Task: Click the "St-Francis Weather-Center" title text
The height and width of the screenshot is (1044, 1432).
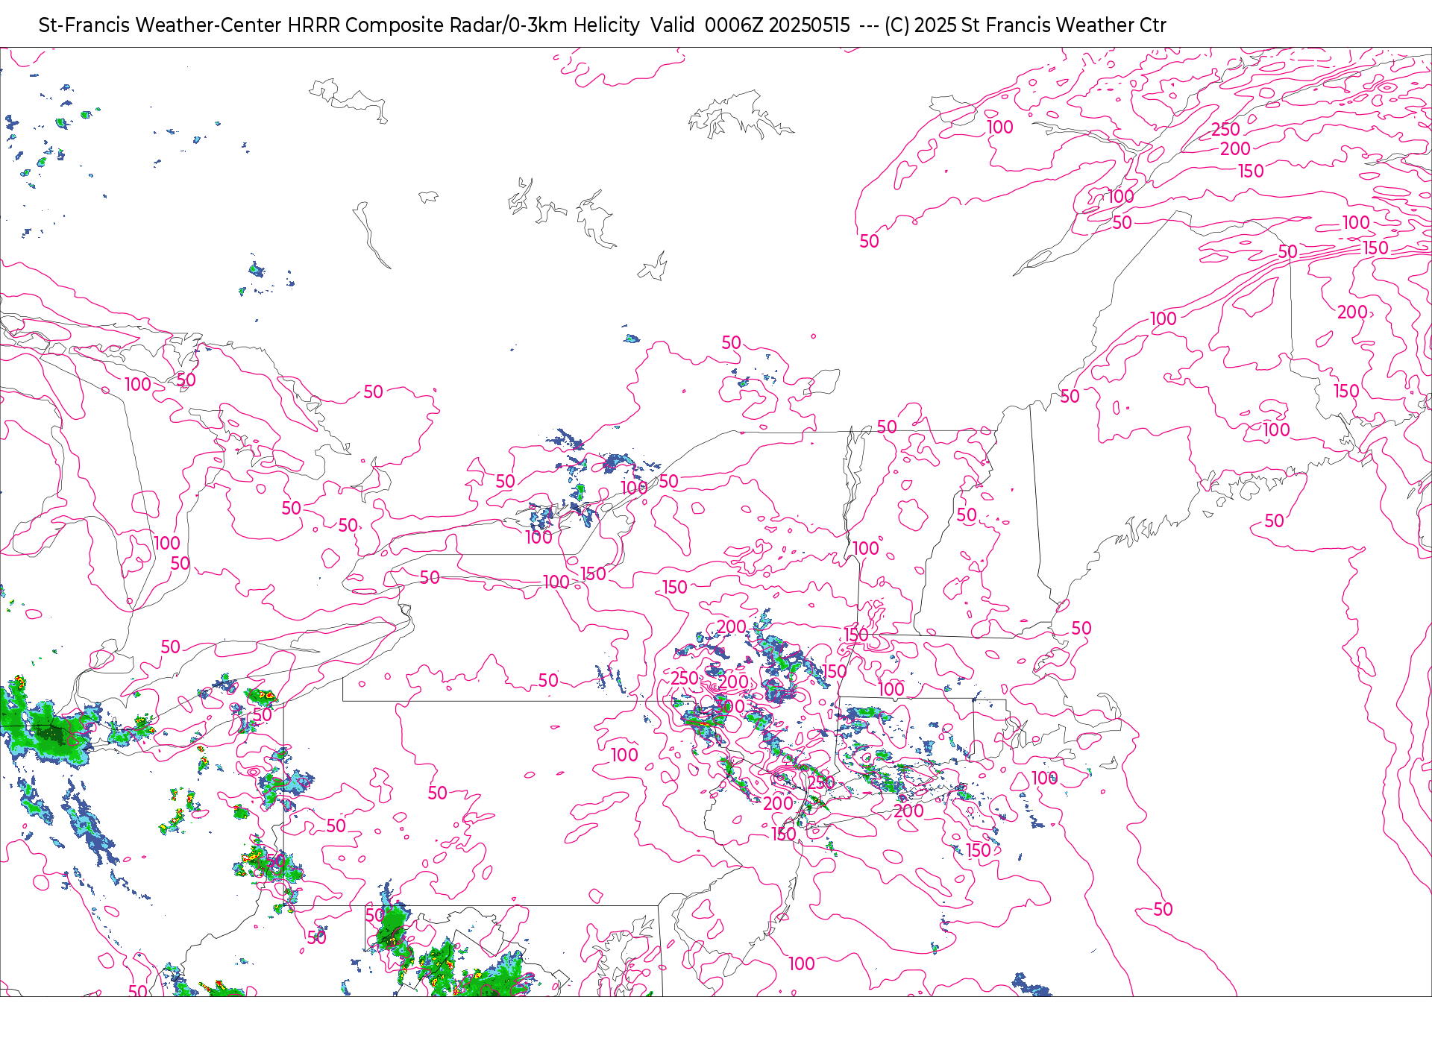Action: [x=160, y=25]
